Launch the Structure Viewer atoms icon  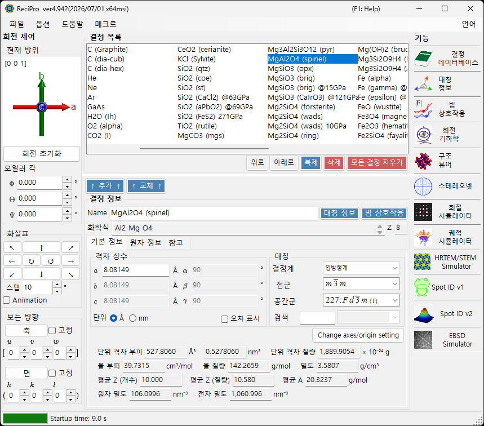[423, 161]
